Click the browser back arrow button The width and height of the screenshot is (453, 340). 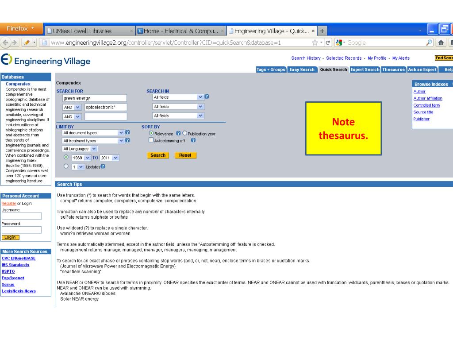click(5, 42)
